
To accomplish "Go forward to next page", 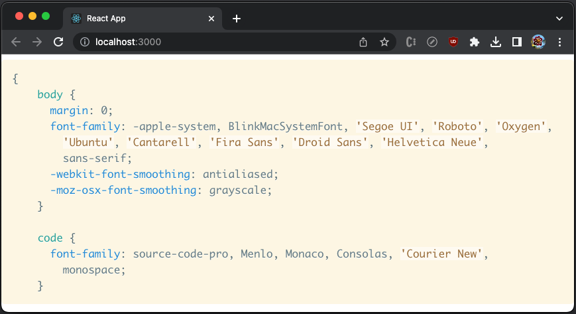I will pyautogui.click(x=37, y=42).
